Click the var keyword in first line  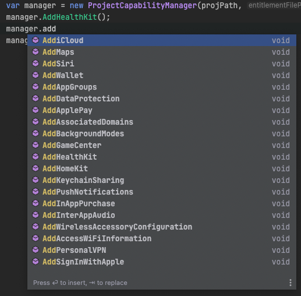(13, 5)
